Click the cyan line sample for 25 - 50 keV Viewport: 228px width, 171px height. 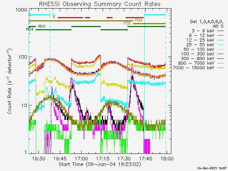pos(221,45)
